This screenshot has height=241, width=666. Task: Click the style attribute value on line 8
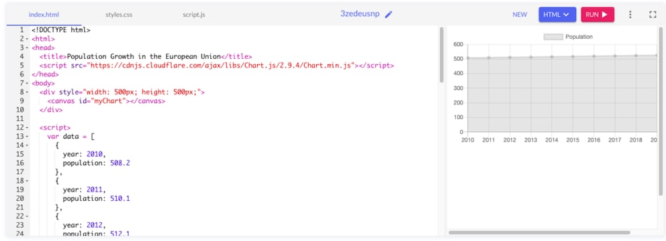click(142, 92)
